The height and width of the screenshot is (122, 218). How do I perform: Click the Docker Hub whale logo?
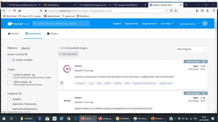pyautogui.click(x=18, y=23)
